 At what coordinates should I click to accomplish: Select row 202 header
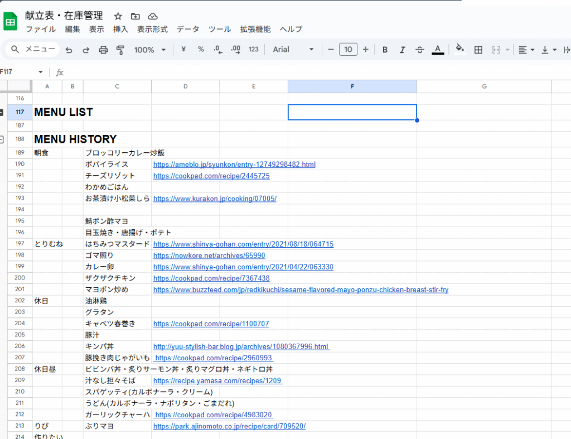[x=20, y=301]
